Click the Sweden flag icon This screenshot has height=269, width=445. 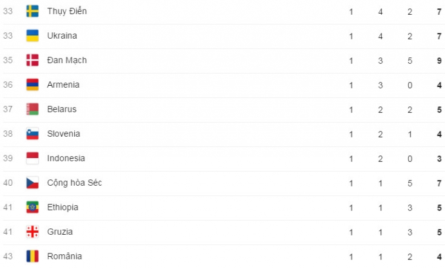coord(32,12)
